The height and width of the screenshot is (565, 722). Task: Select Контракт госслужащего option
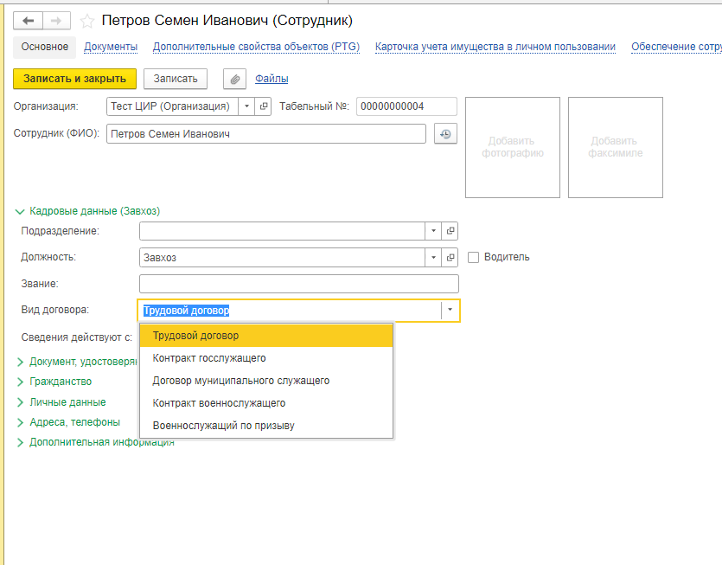coord(266,358)
